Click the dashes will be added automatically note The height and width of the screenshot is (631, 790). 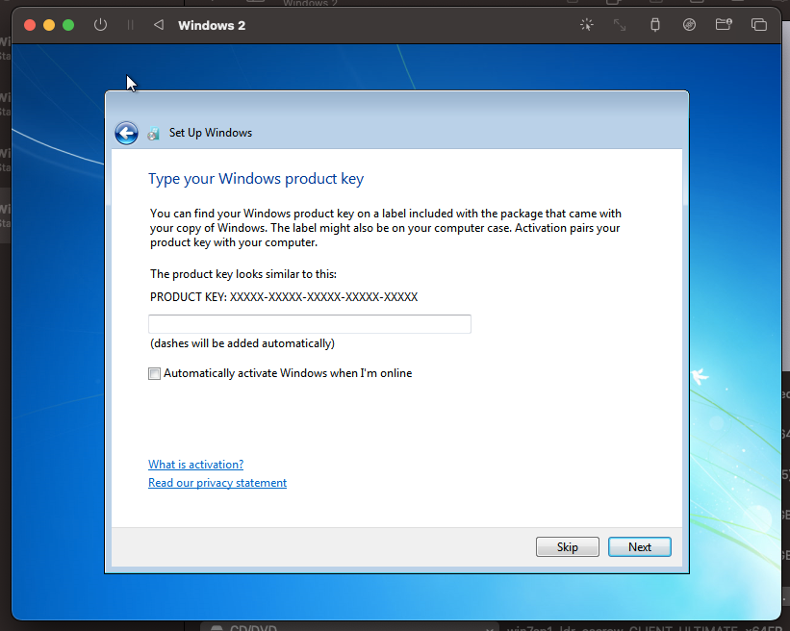coord(242,343)
